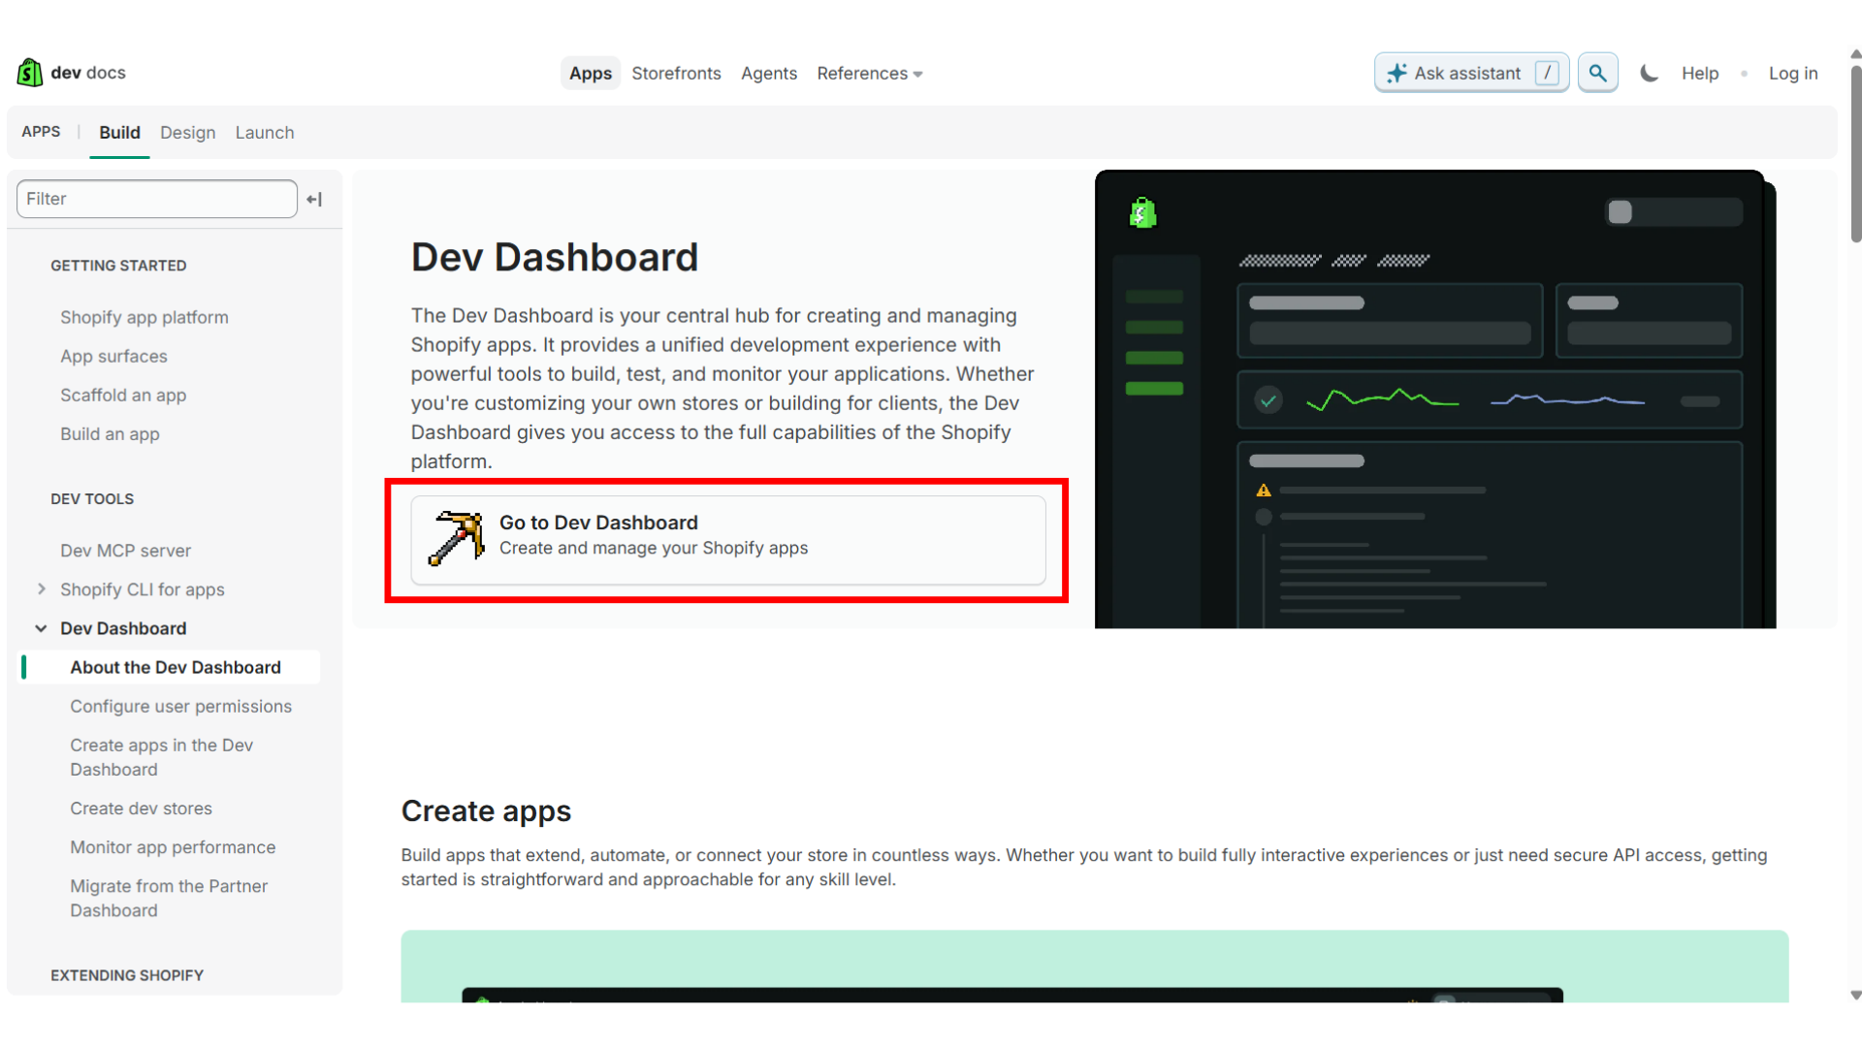Image resolution: width=1862 pixels, height=1047 pixels.
Task: Collapse the Dev Dashboard tree chevron
Action: pyautogui.click(x=42, y=628)
